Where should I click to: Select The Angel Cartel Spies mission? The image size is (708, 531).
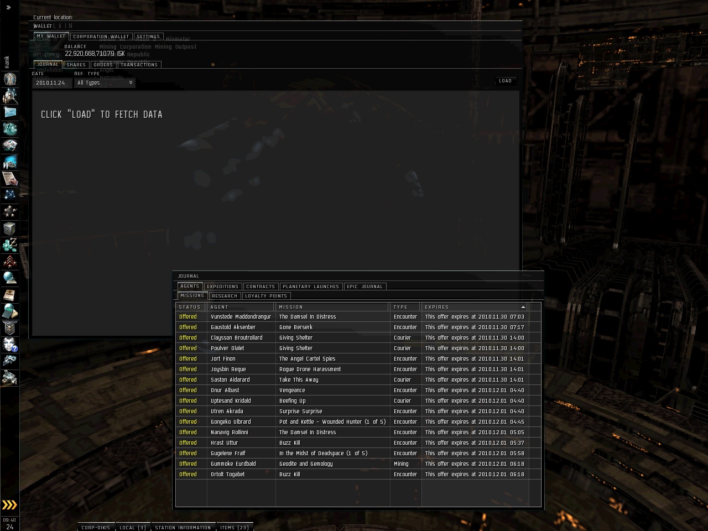[x=358, y=359]
